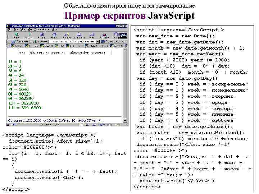Open the Security info toolbar button
Viewport: 259px width, 194px height.
[104, 35]
